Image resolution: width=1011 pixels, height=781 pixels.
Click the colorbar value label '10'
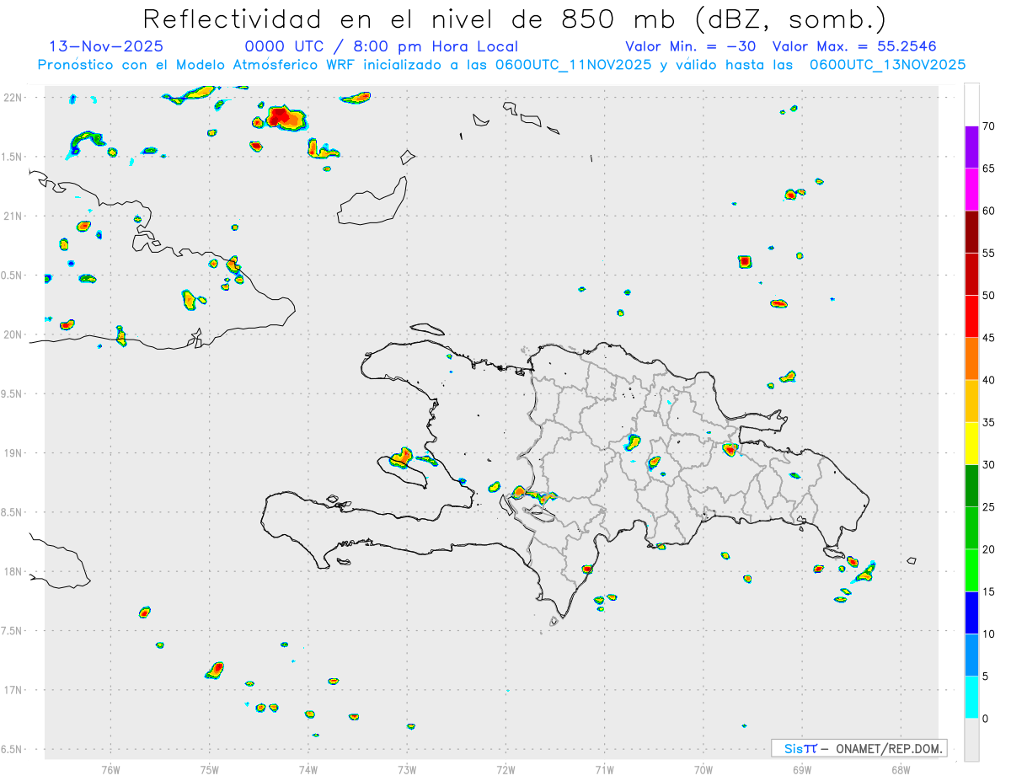[989, 634]
